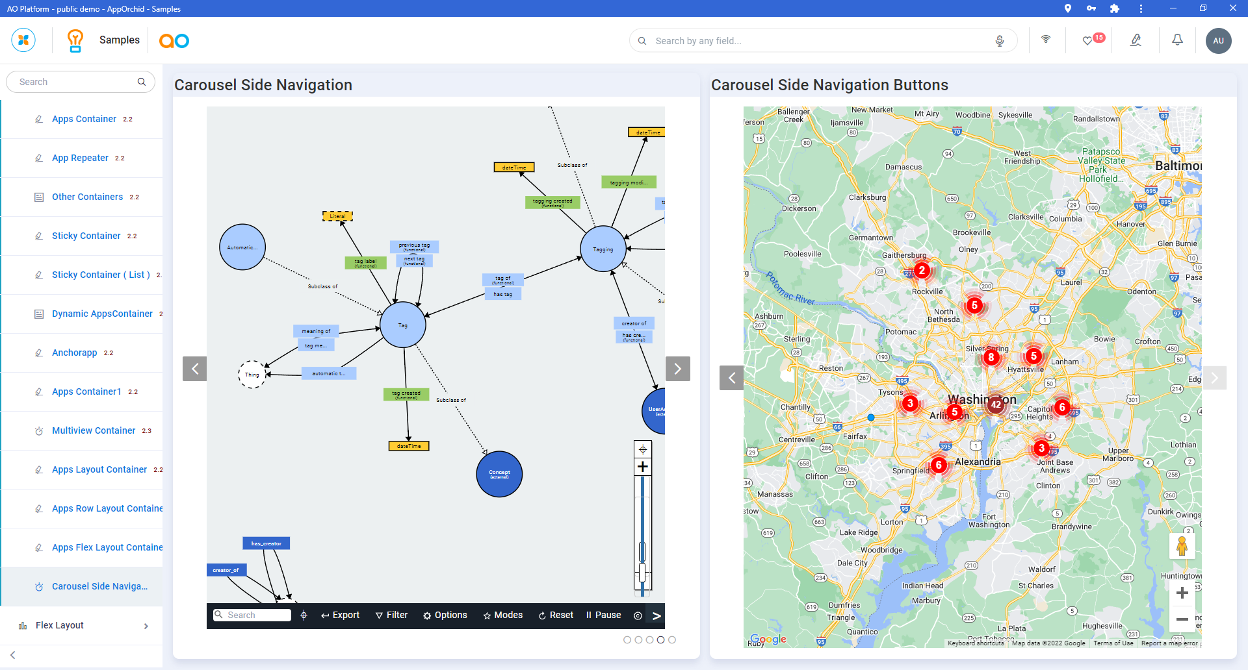Expand graph toolbar with right arrow
The image size is (1248, 670).
tap(656, 615)
